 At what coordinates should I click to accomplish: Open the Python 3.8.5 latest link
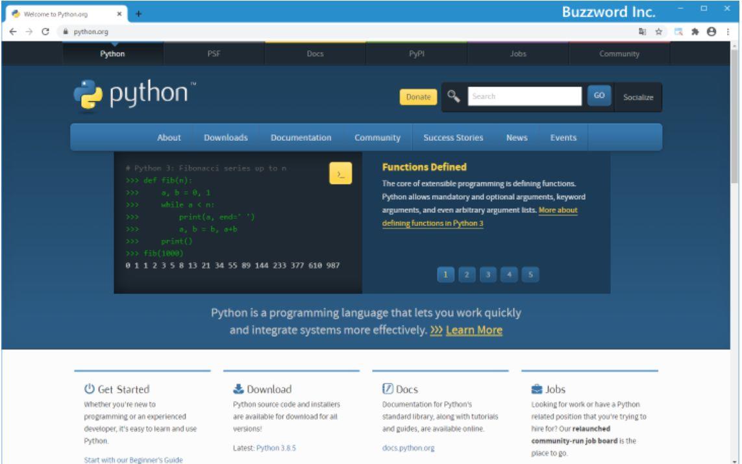(276, 448)
